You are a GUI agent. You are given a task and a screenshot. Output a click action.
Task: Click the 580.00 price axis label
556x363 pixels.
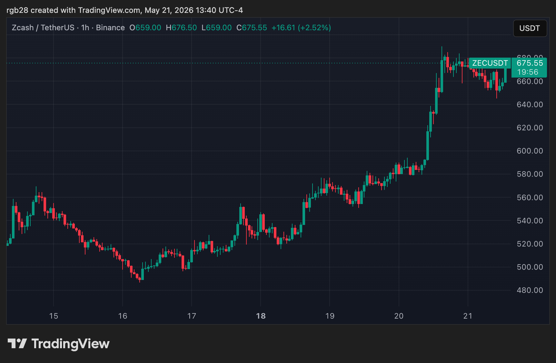pyautogui.click(x=530, y=174)
